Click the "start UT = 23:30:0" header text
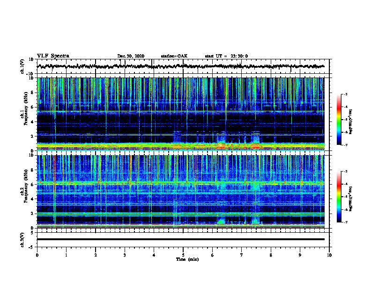The width and height of the screenshot is (371, 286). (226, 56)
